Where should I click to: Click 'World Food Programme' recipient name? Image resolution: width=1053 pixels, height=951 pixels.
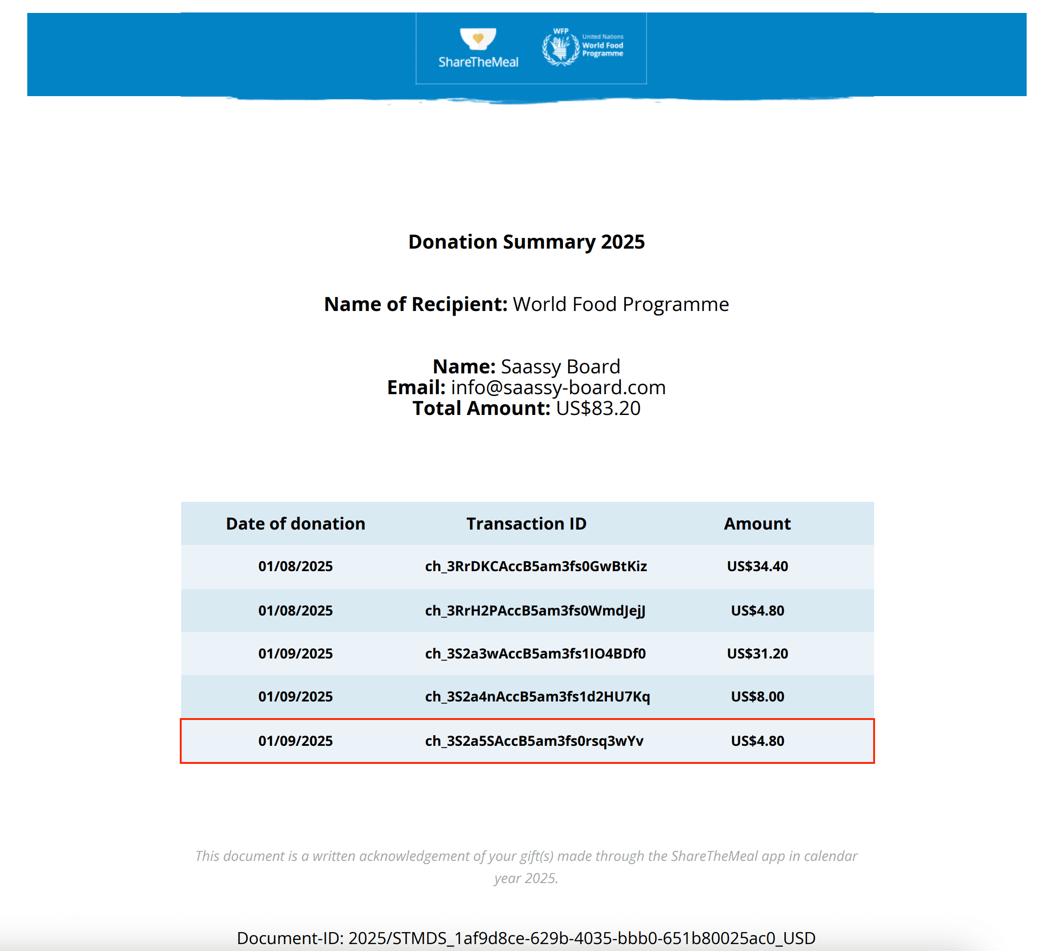pyautogui.click(x=620, y=305)
